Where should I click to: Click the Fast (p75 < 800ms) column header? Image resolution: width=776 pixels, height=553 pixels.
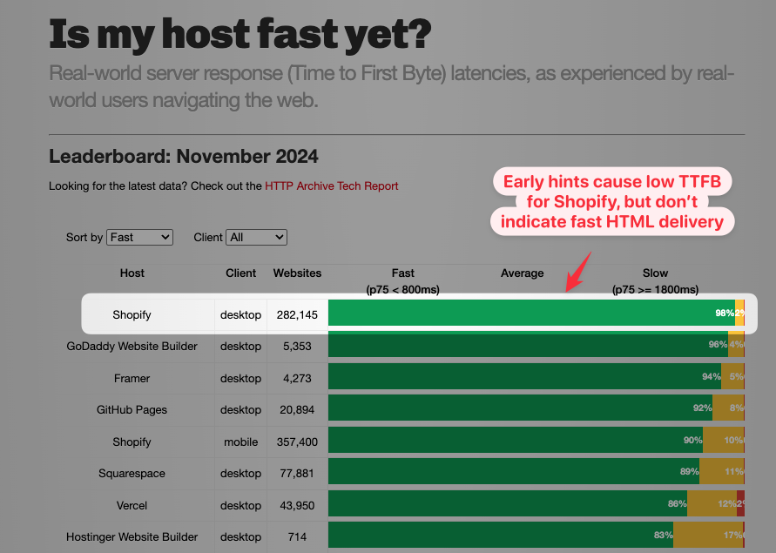403,280
